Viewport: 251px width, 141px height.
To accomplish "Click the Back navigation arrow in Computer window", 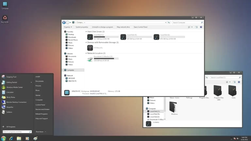I will [64, 23].
